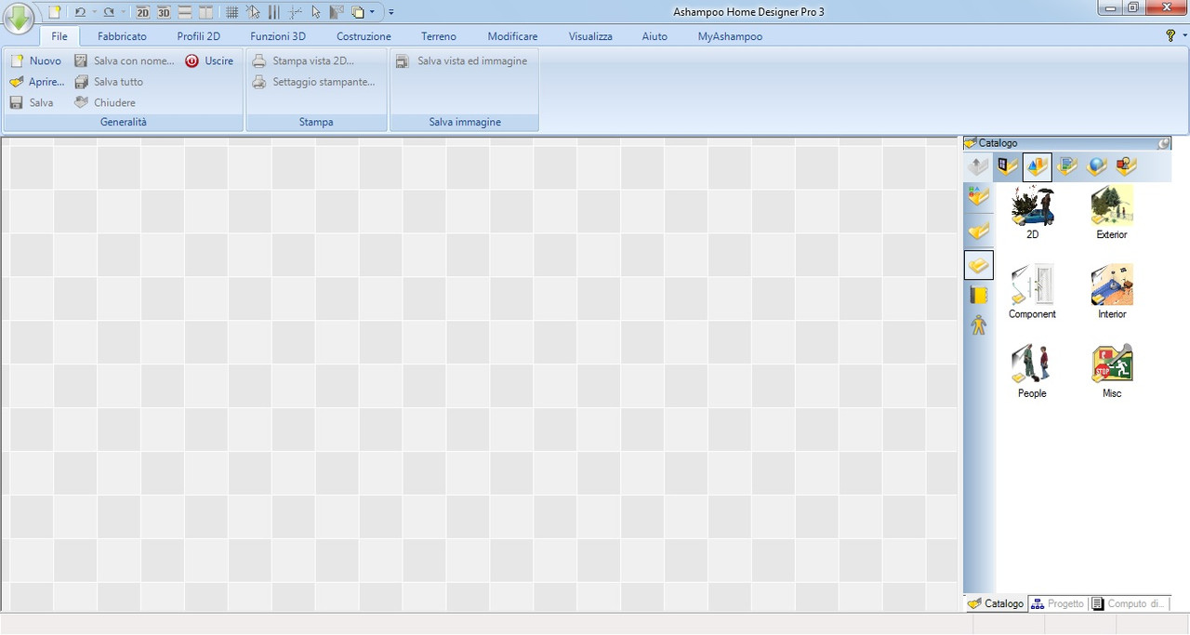Open the 2D symbols shapes catalog folder icon
Image resolution: width=1190 pixels, height=635 pixels.
coord(1127,167)
